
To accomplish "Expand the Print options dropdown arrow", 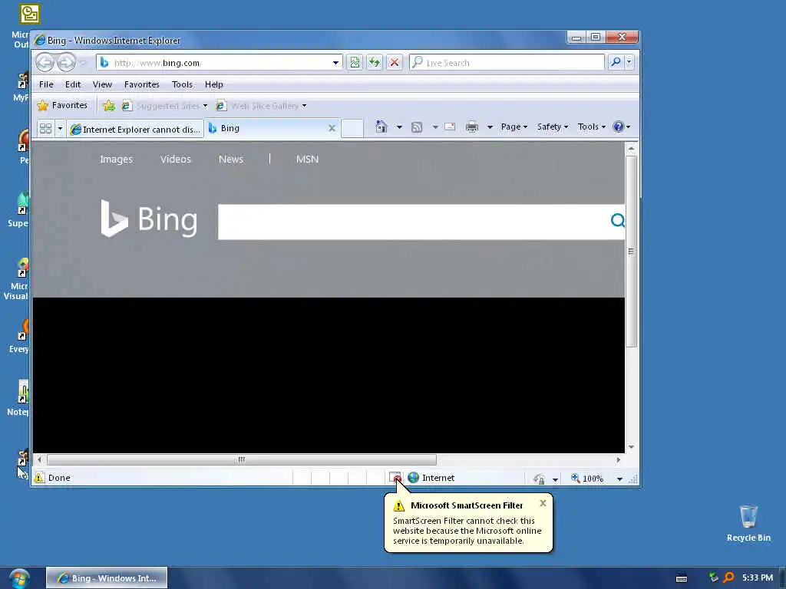I will point(490,127).
